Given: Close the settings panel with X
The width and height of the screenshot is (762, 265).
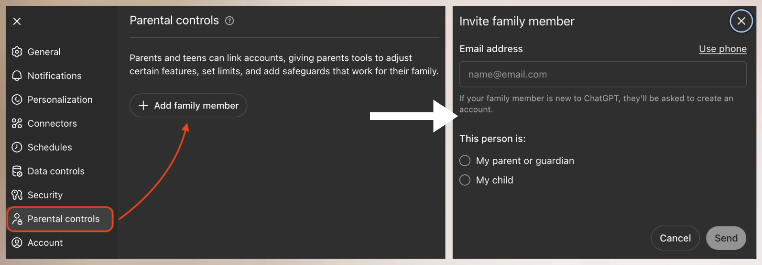Looking at the screenshot, I should tap(17, 21).
